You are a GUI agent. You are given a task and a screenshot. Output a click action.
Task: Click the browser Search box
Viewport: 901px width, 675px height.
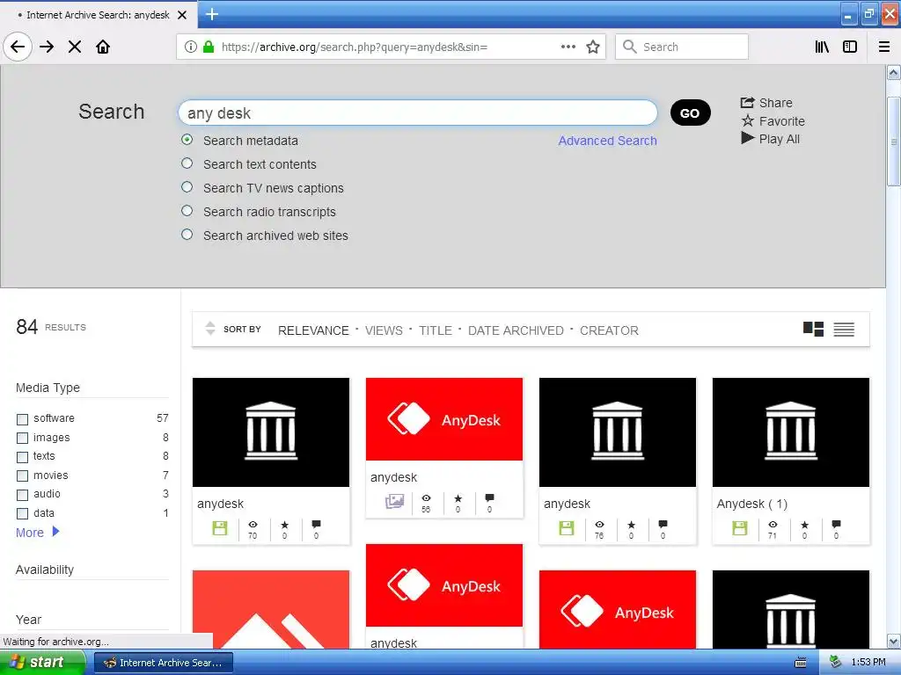[682, 47]
